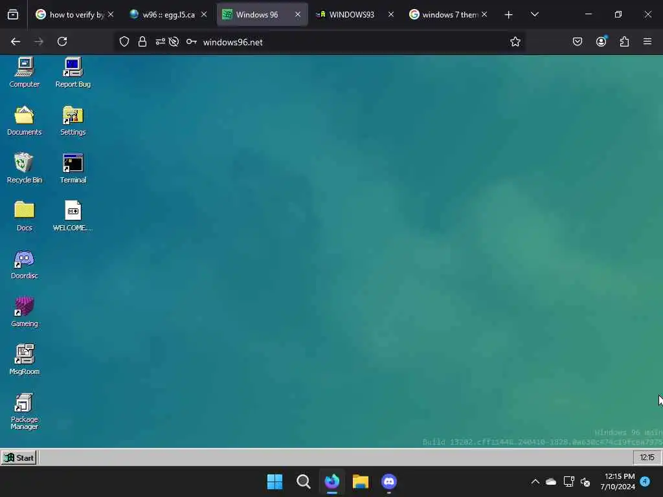Open the Documents folder icon
Screen dimensions: 663x497
(25, 120)
